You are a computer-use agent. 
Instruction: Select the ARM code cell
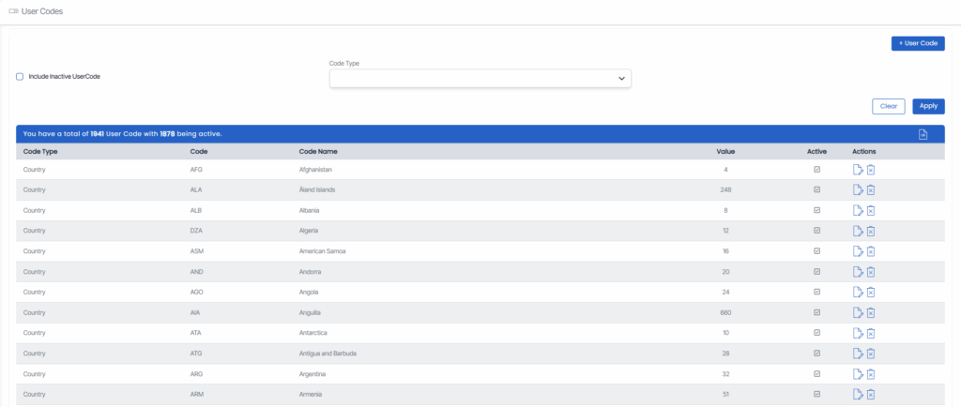click(197, 394)
